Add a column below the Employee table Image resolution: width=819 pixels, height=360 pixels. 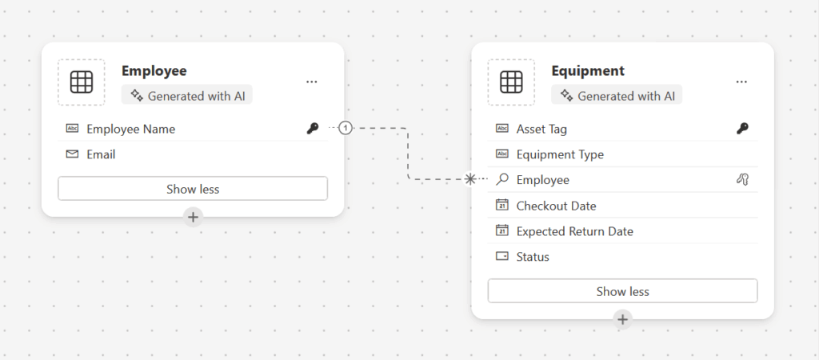pos(193,217)
